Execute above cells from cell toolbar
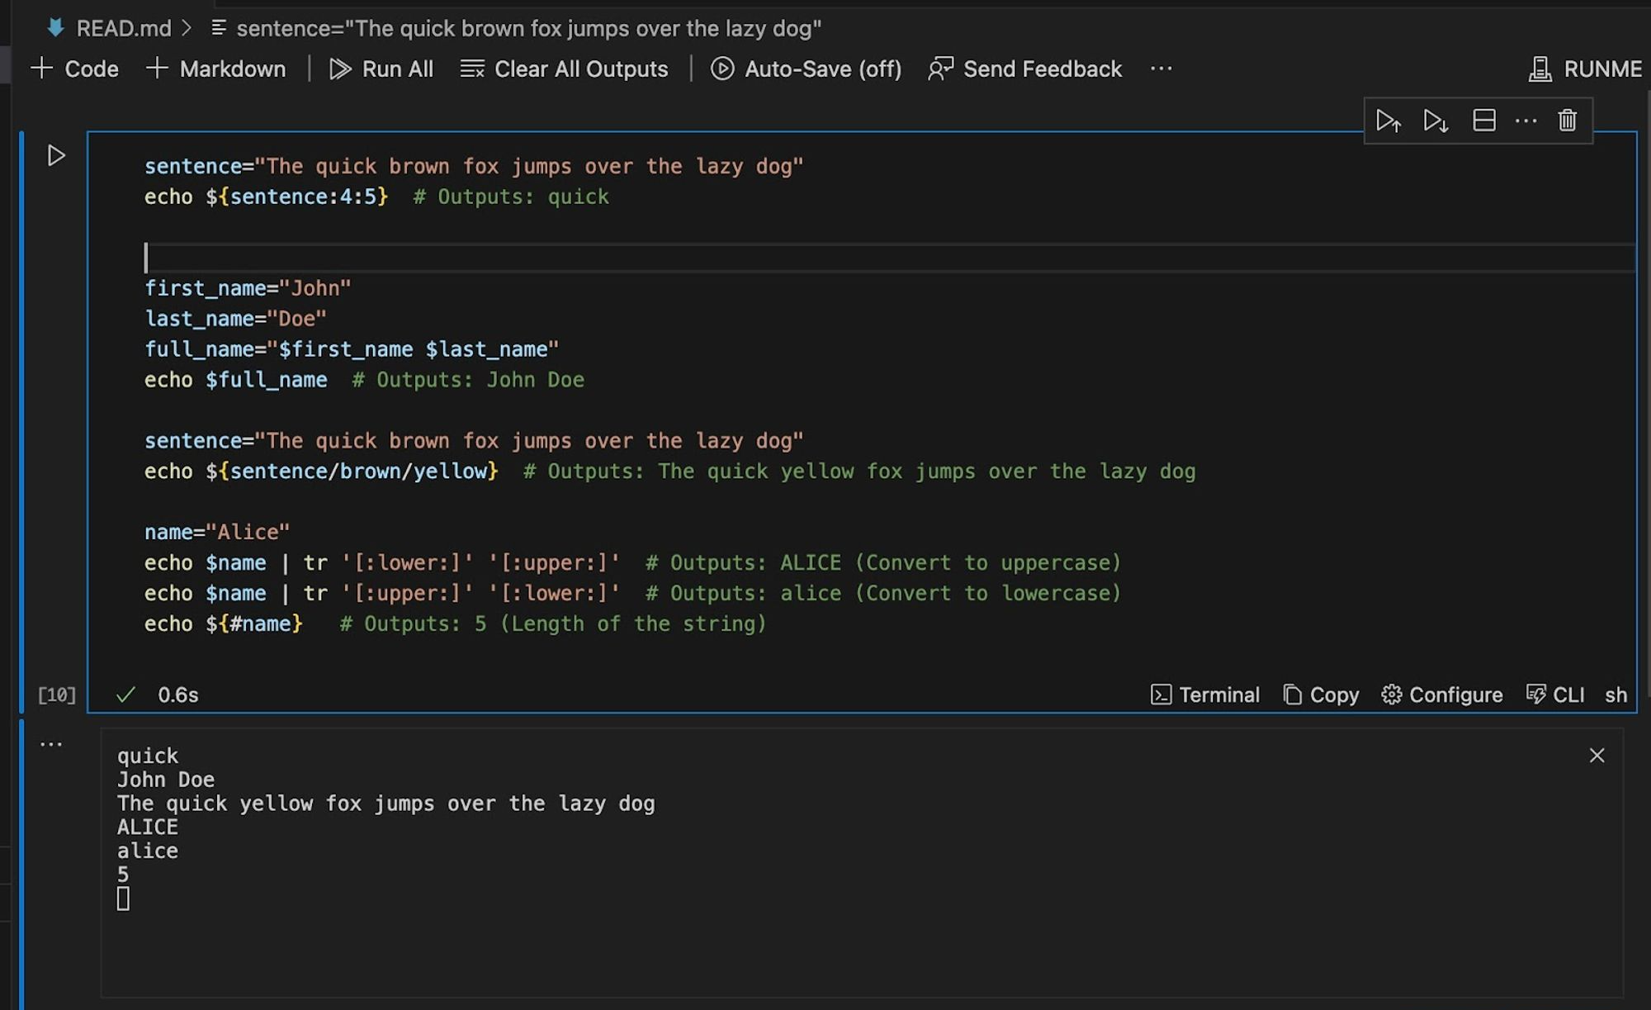 click(1388, 121)
